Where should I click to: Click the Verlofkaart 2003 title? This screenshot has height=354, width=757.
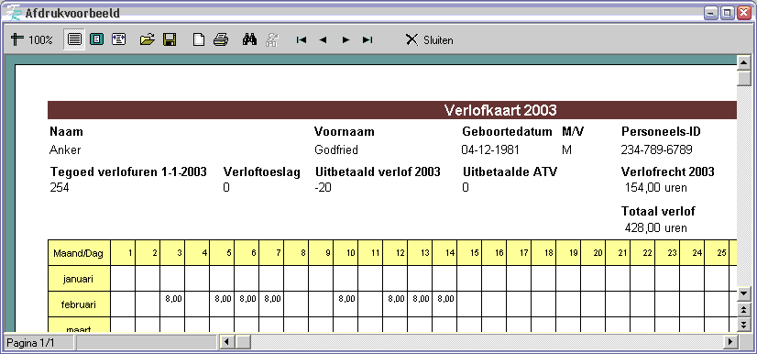click(x=500, y=110)
